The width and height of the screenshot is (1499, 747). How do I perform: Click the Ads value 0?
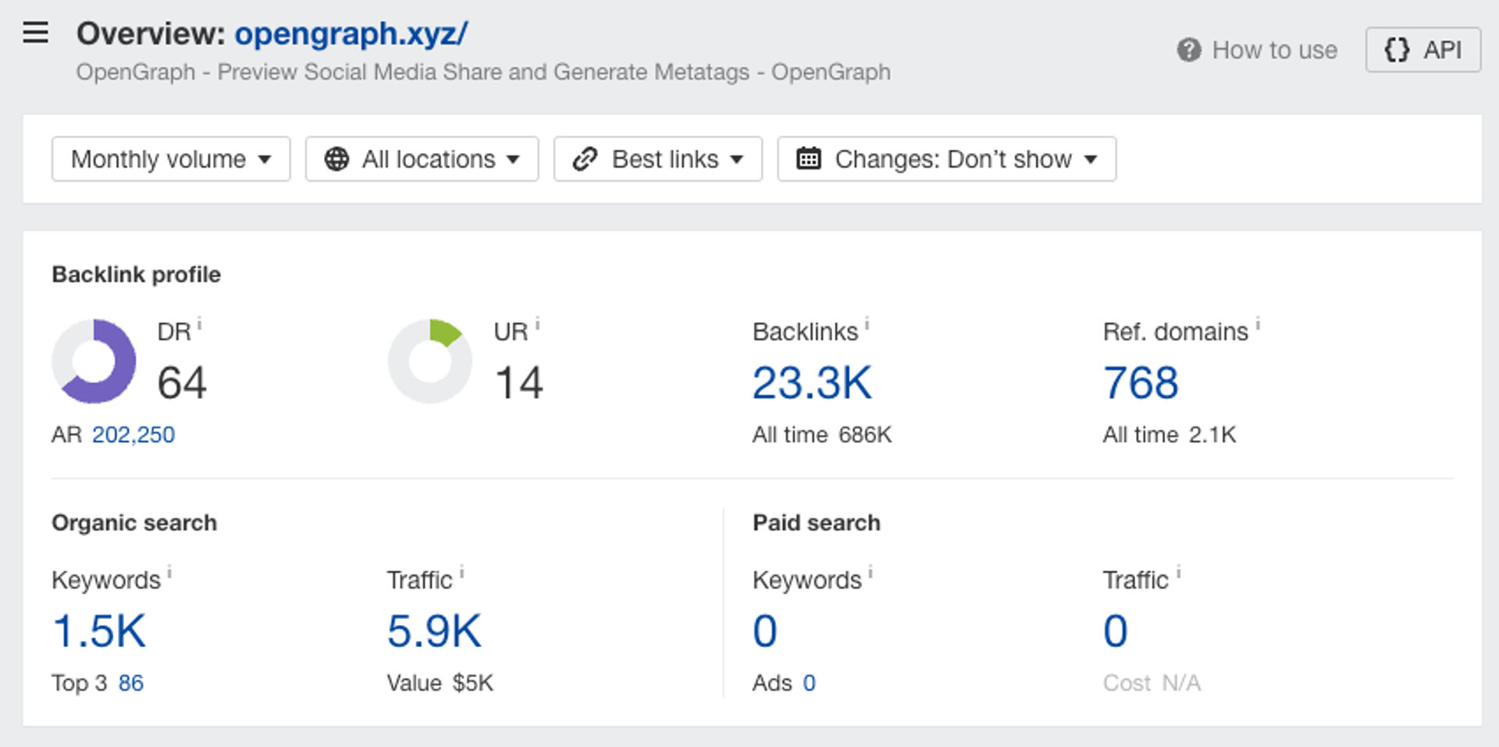[810, 683]
